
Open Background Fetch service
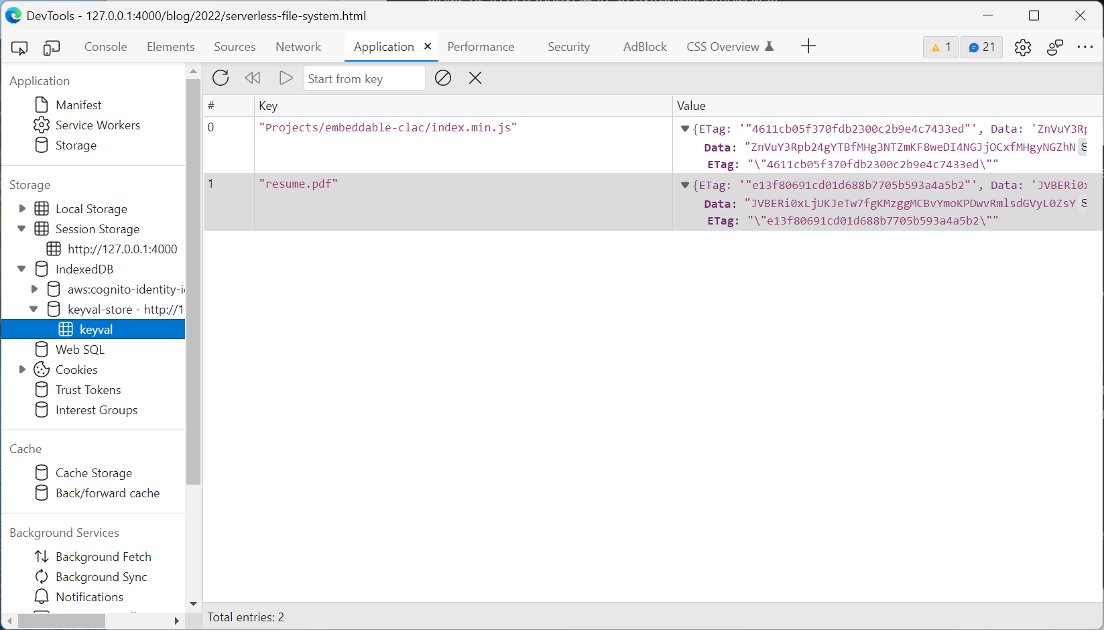point(103,557)
